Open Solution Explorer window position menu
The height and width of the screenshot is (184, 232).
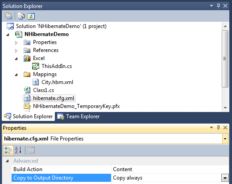coord(211,6)
